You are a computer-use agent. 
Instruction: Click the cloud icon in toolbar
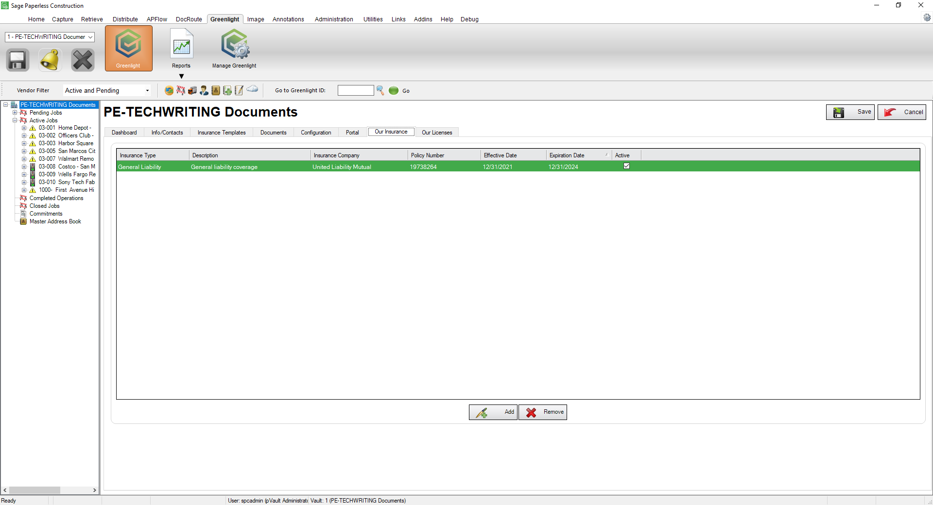tap(252, 89)
